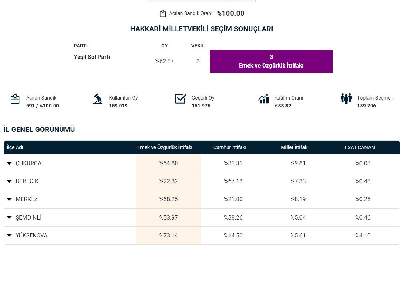The height and width of the screenshot is (300, 404).
Task: Expand the DERECİK district row
Action: (9, 181)
